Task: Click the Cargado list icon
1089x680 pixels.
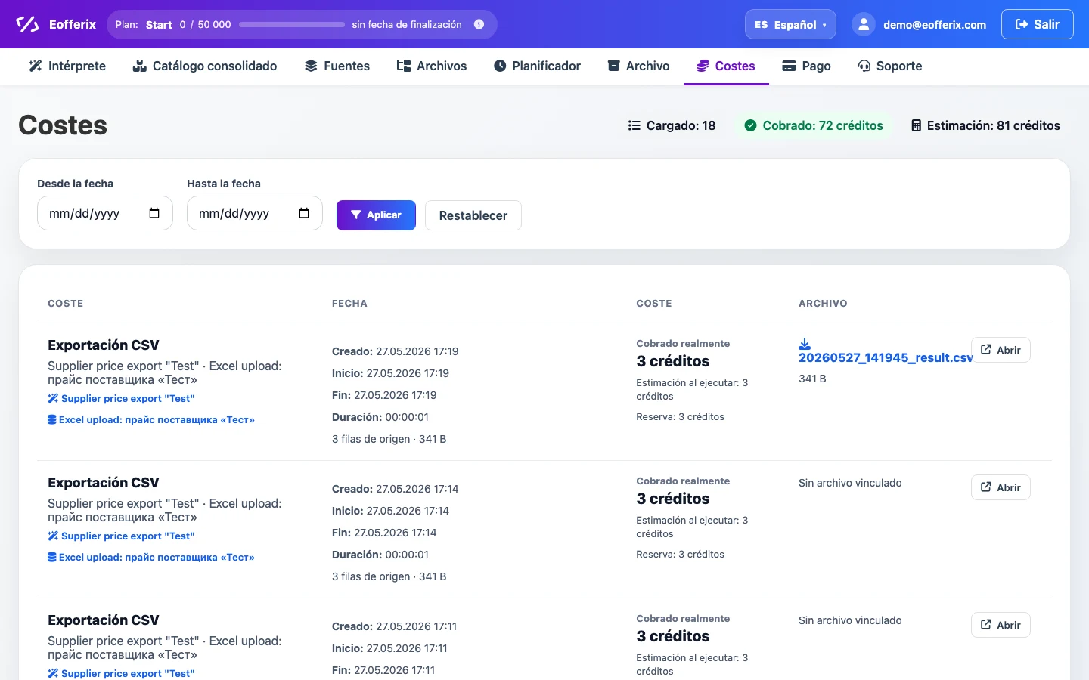Action: point(634,125)
